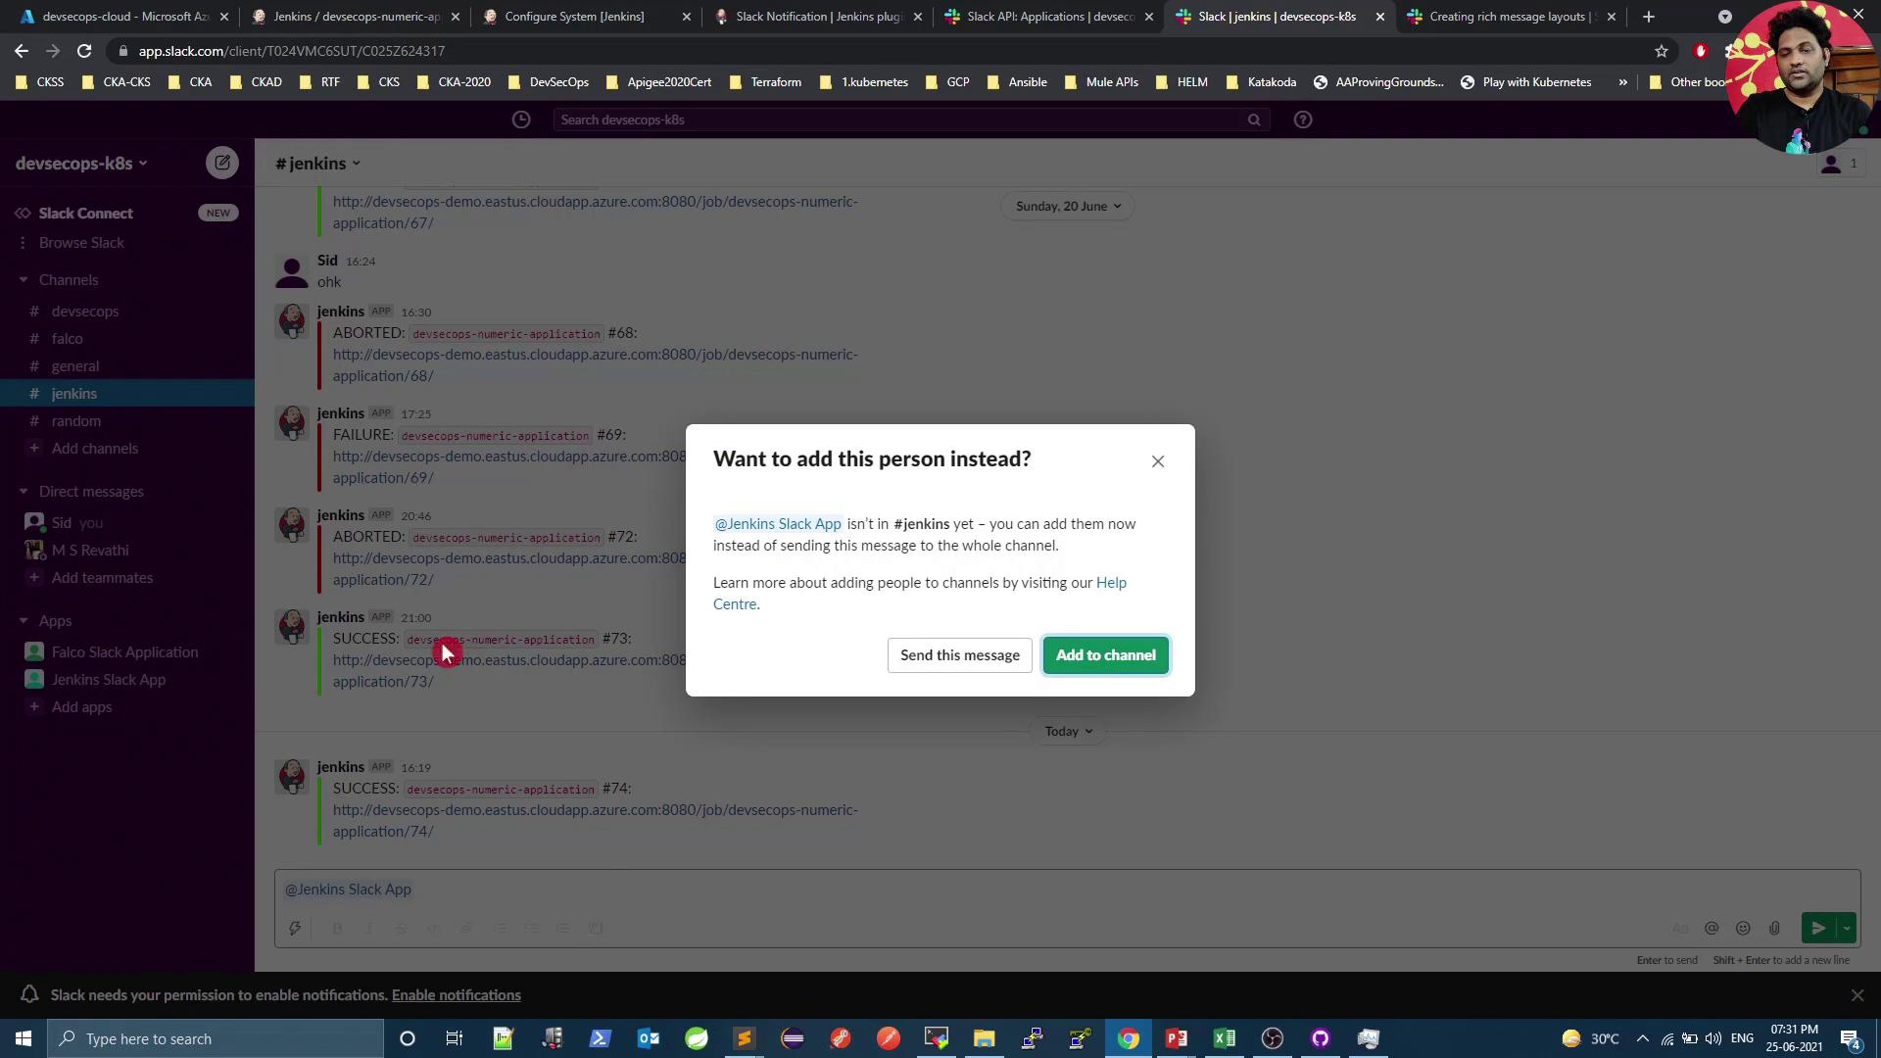Screen dimensions: 1881x1058
Task: Open the send options dropdown arrow
Action: [1847, 928]
